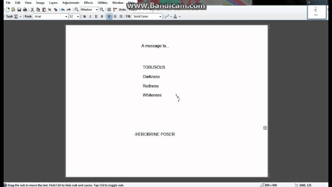Redo the last undone action
The height and width of the screenshot is (187, 332).
pos(69,10)
